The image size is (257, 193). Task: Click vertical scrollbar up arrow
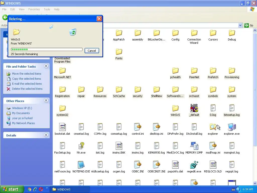255,30
